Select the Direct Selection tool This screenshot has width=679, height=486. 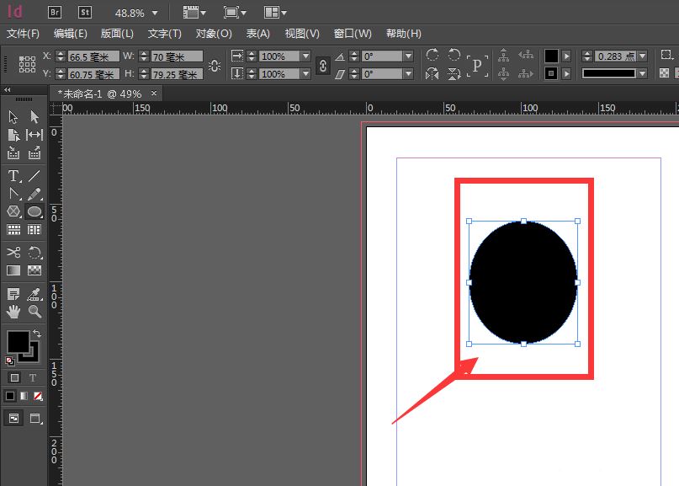[x=34, y=117]
